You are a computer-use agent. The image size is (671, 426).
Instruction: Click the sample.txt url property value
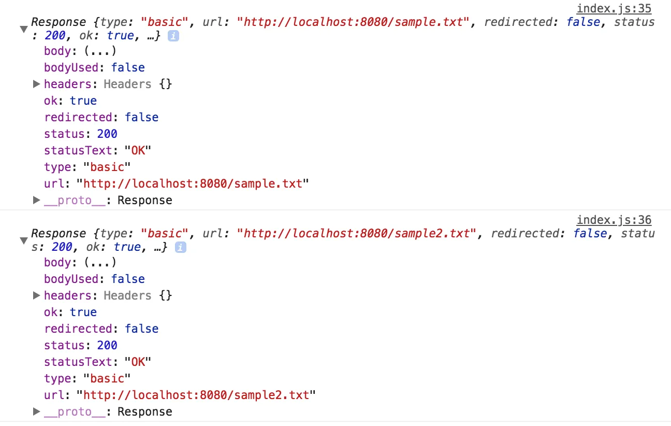click(192, 183)
